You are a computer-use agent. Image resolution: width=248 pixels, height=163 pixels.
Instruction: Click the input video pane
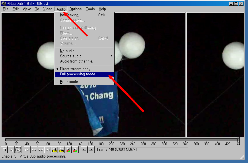point(93,75)
